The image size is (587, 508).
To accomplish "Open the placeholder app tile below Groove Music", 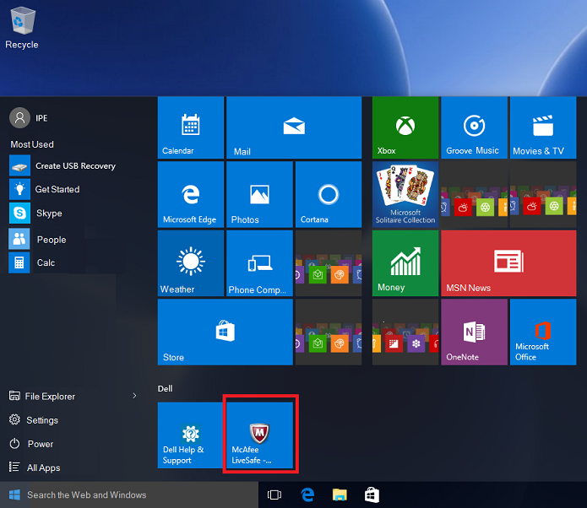I will pyautogui.click(x=474, y=195).
